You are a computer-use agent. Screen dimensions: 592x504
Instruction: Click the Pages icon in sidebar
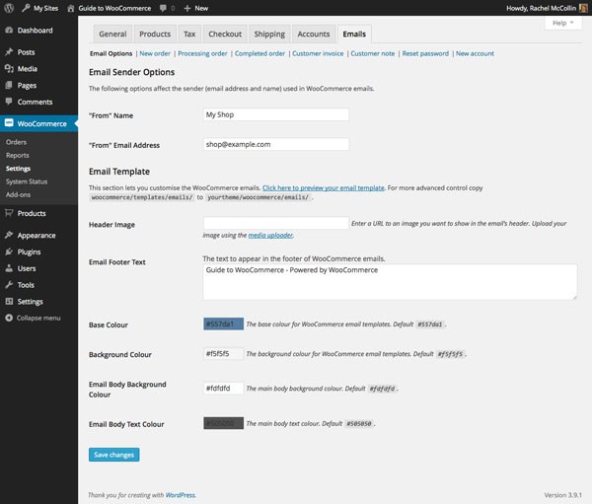(9, 85)
